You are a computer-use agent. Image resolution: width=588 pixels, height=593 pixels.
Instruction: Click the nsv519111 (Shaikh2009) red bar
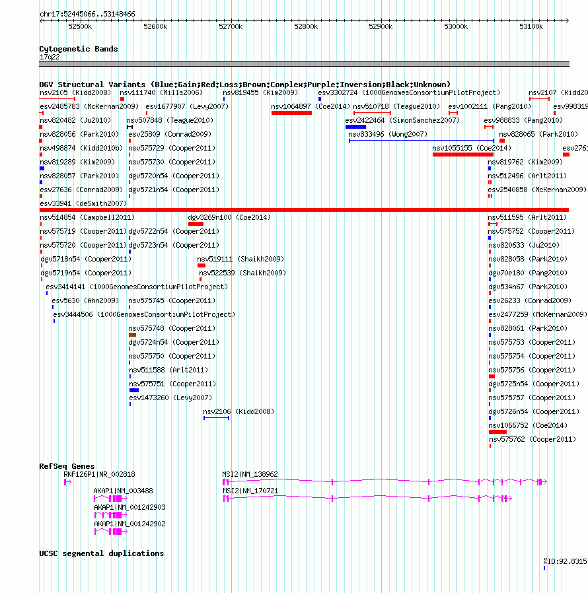[202, 265]
